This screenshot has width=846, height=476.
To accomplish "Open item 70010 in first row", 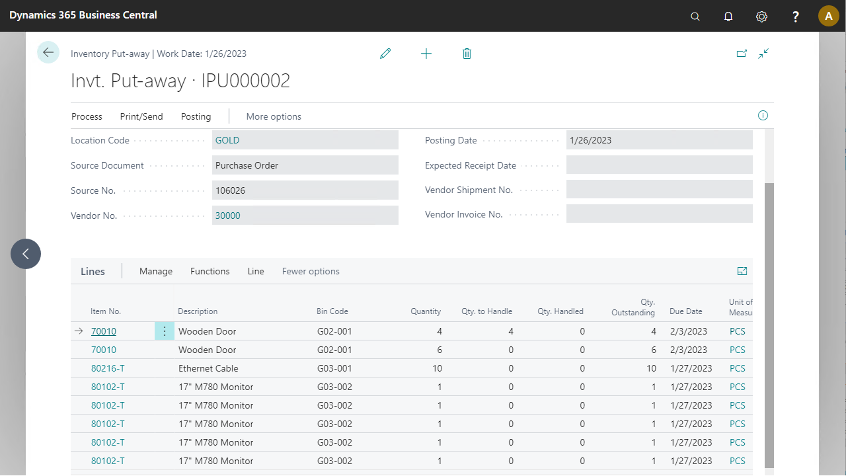I will [x=104, y=331].
